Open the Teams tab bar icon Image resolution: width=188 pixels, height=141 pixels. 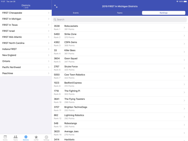(15, 138)
